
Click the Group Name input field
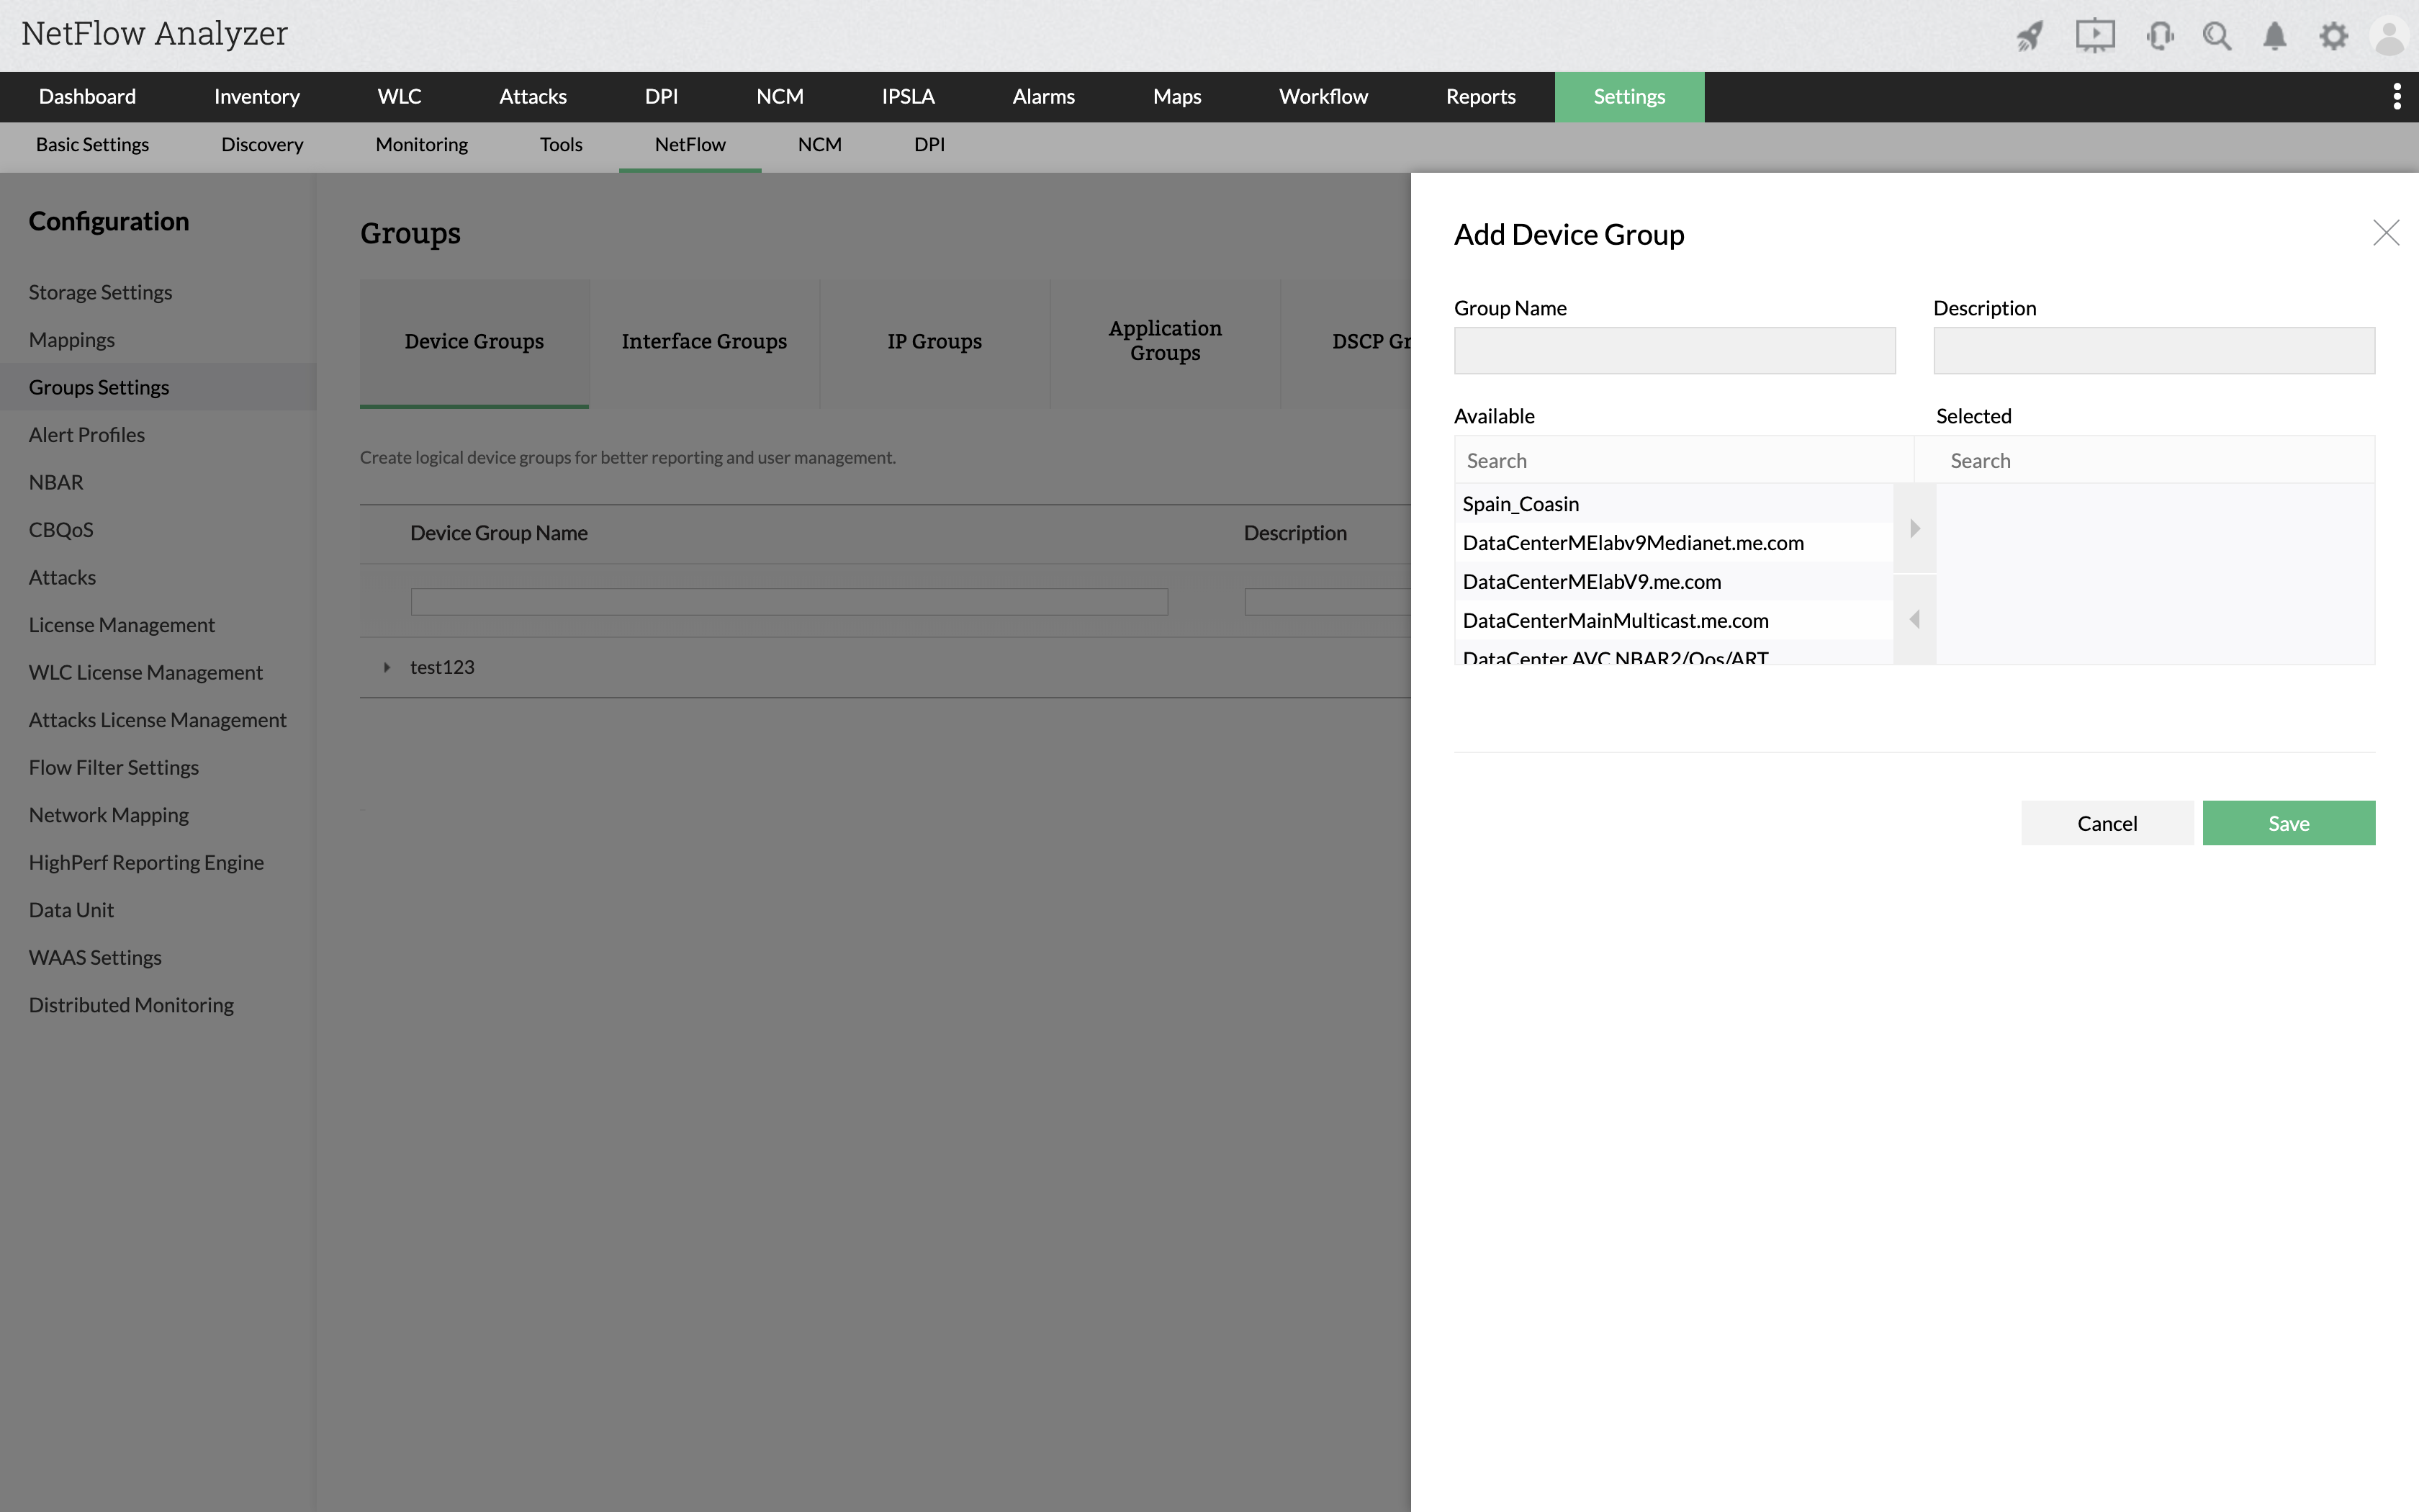point(1673,351)
